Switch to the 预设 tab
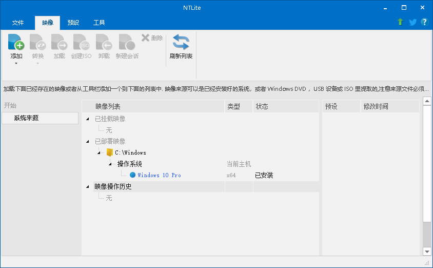 point(73,23)
